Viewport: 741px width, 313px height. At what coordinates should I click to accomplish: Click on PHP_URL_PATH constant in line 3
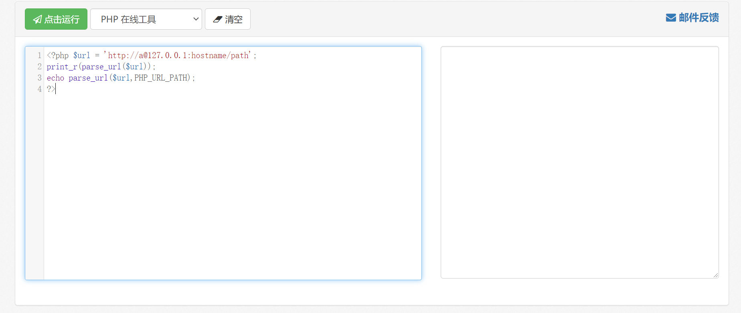(x=161, y=78)
